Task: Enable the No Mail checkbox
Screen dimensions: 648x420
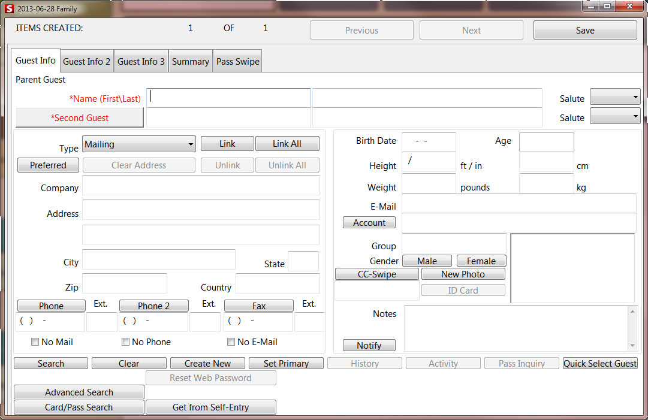Action: (x=34, y=342)
